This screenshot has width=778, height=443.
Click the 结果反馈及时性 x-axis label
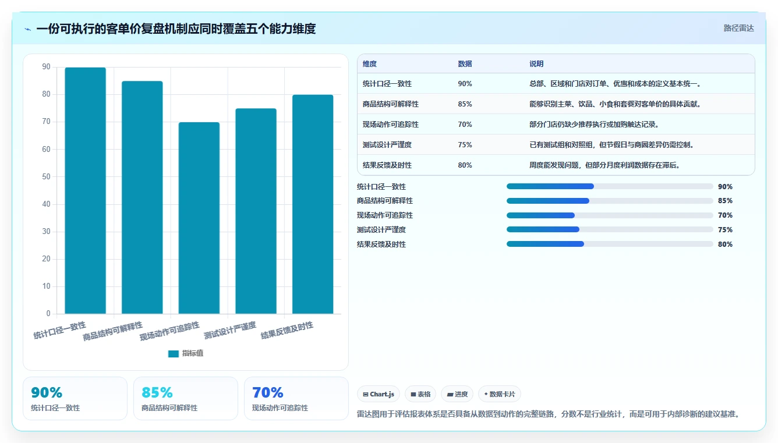(287, 330)
